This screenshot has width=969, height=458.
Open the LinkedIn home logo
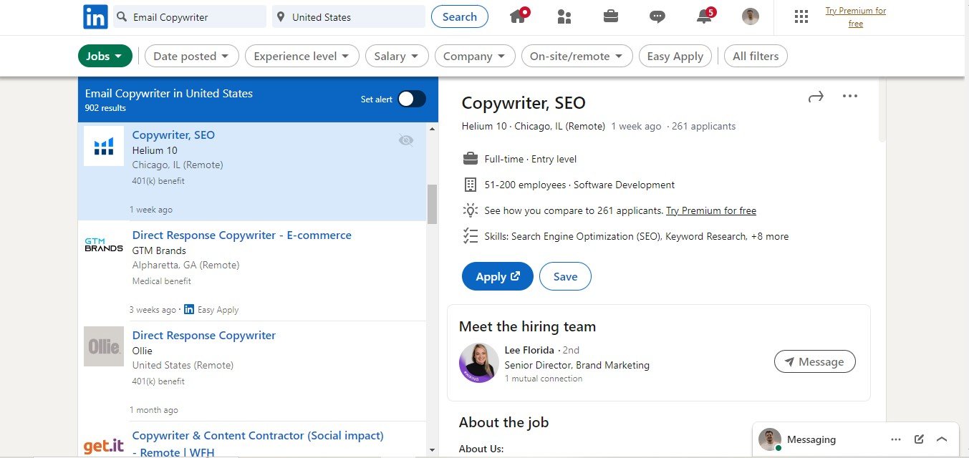95,16
